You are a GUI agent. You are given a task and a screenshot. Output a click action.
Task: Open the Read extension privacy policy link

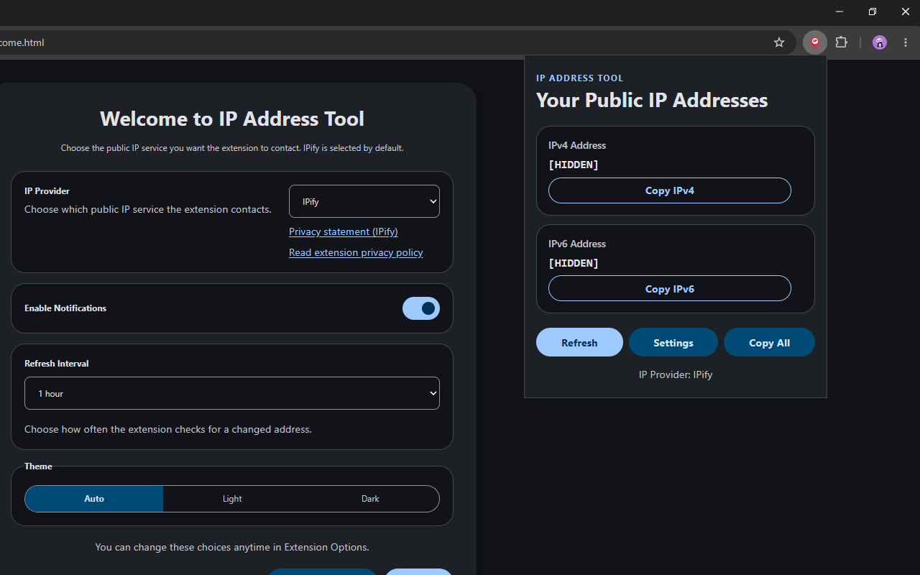click(356, 252)
